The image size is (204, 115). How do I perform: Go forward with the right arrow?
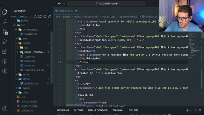pyautogui.click(x=64, y=4)
